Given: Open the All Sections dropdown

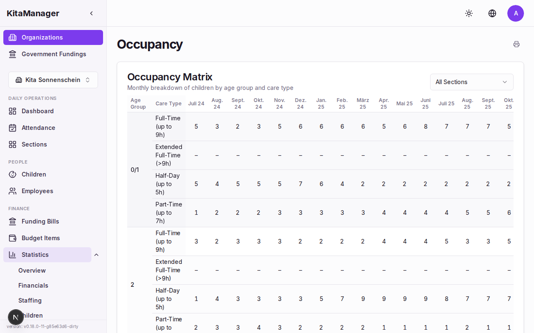Looking at the screenshot, I should coord(471,82).
